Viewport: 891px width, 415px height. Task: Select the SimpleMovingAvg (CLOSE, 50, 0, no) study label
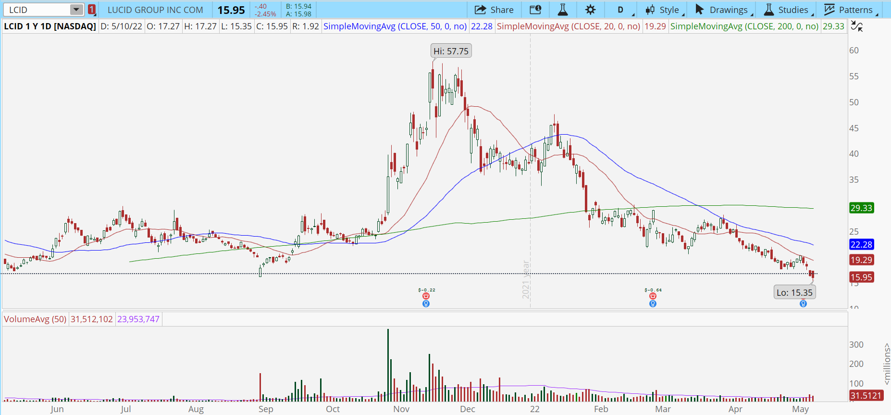(395, 26)
